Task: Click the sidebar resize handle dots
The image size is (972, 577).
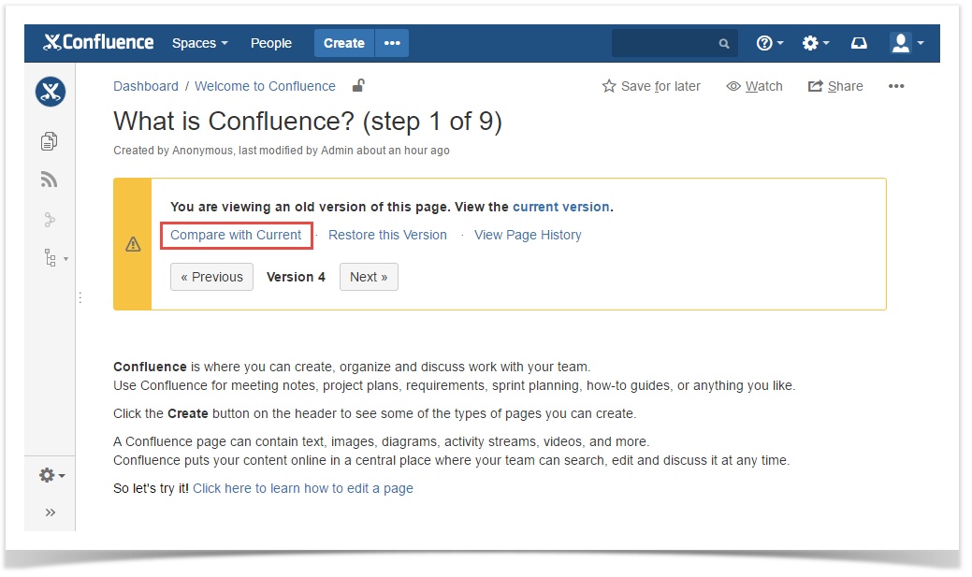Action: pyautogui.click(x=80, y=298)
